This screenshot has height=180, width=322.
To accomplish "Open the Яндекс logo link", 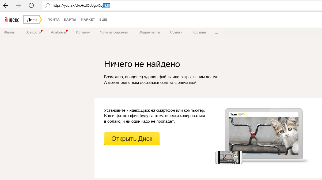I will coord(12,20).
